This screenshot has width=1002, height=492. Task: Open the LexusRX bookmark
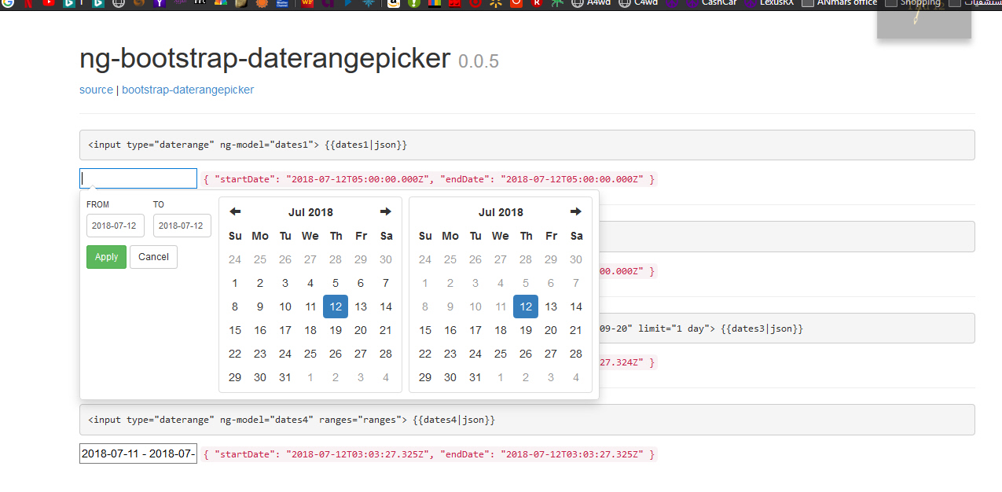pyautogui.click(x=769, y=3)
